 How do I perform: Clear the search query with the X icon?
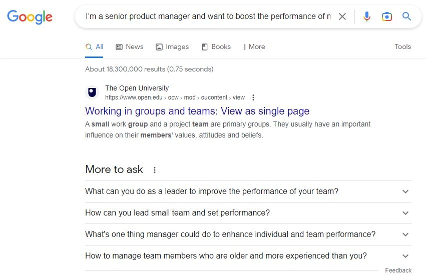342,16
